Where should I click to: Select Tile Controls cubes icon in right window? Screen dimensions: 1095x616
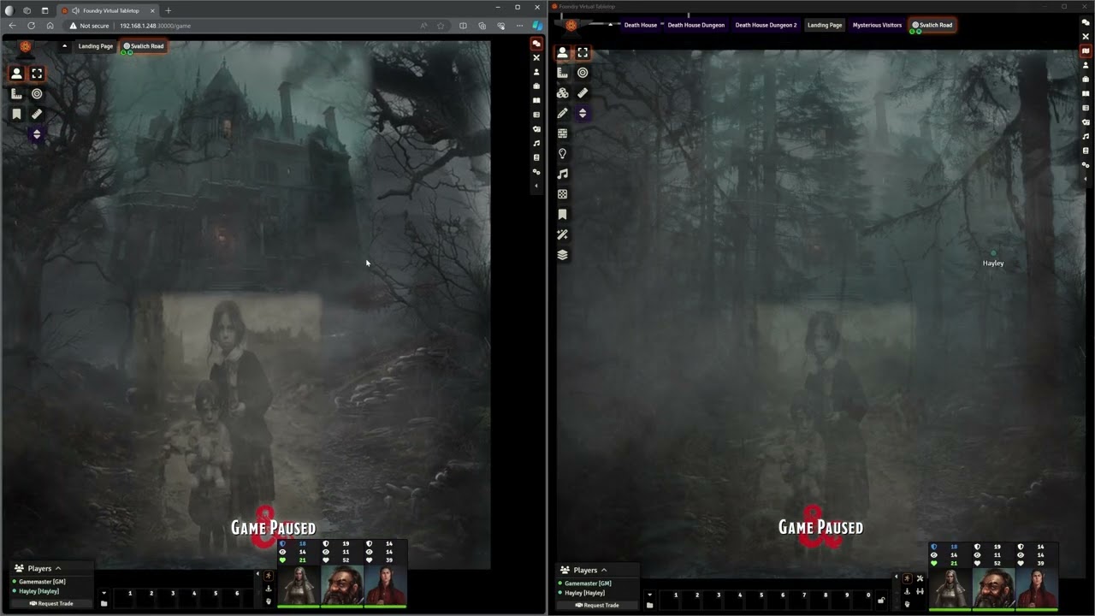[x=562, y=92]
